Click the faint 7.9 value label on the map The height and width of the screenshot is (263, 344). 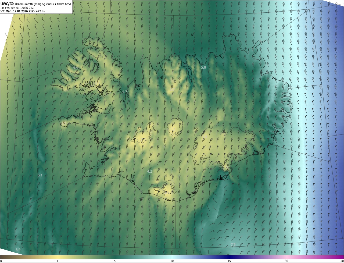(233, 244)
